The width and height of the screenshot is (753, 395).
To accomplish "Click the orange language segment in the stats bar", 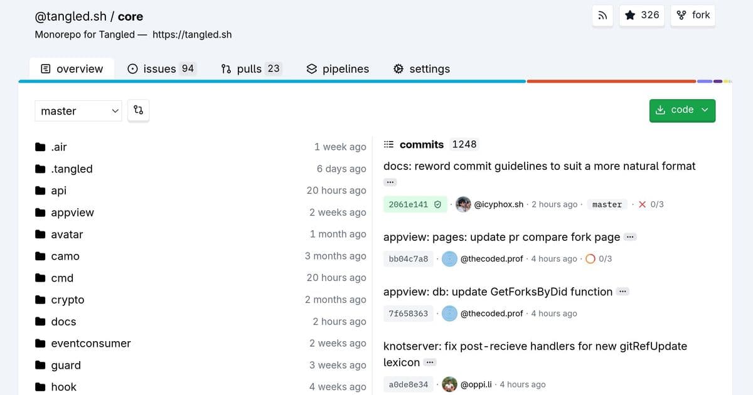I will click(x=612, y=81).
